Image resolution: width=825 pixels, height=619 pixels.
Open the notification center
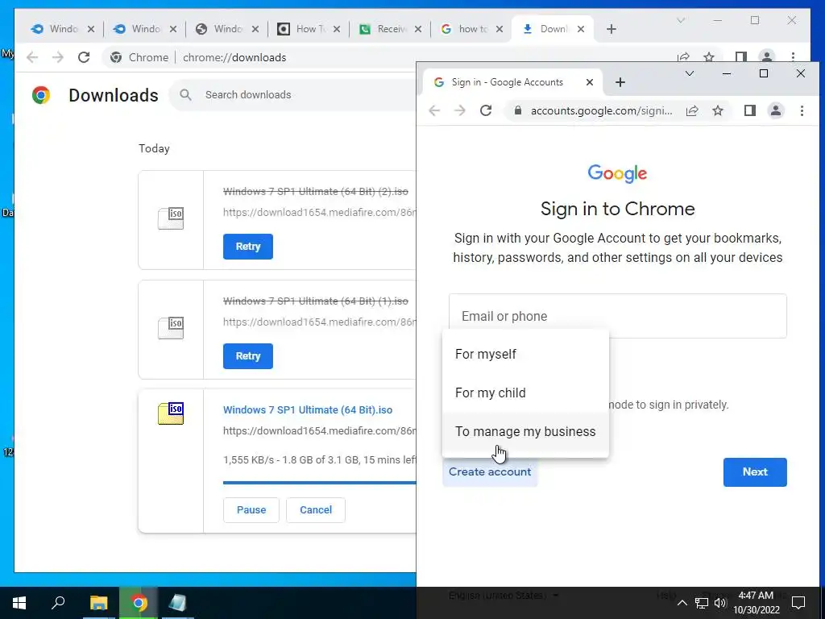point(798,603)
